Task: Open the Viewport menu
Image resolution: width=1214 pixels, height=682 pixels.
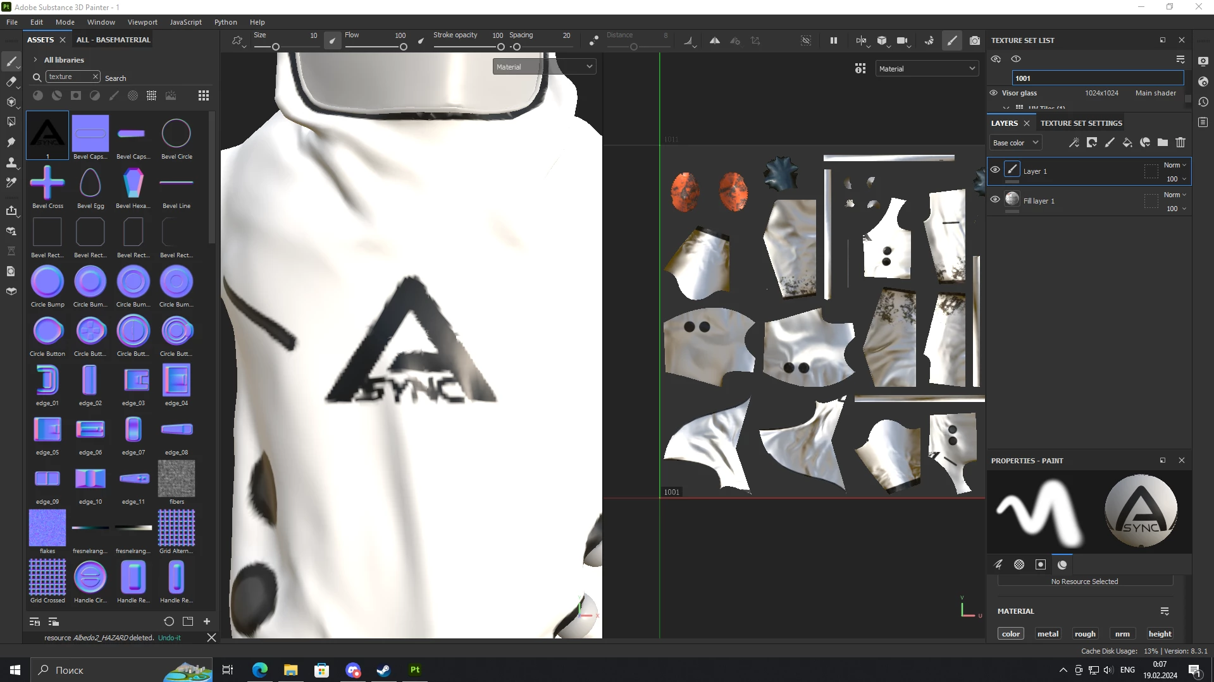Action: point(142,21)
